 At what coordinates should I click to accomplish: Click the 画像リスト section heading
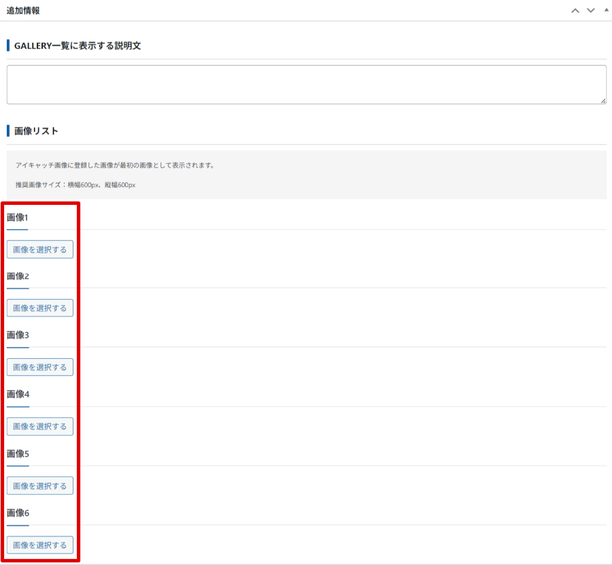click(x=36, y=131)
